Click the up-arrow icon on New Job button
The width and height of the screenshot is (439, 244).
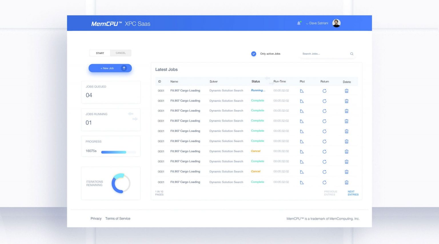pyautogui.click(x=124, y=68)
